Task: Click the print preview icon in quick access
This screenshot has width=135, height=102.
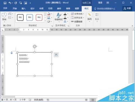Action: pyautogui.click(x=26, y=3)
